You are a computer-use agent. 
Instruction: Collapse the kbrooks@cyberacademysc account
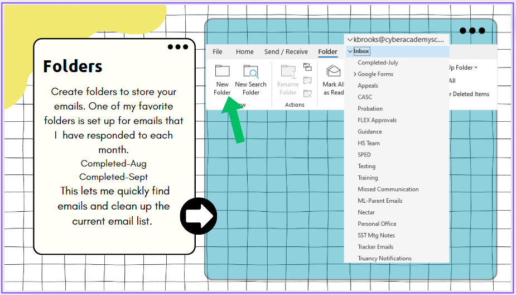pos(350,40)
